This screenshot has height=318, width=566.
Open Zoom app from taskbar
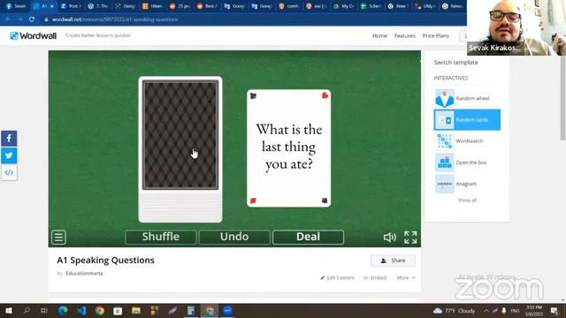tap(227, 310)
